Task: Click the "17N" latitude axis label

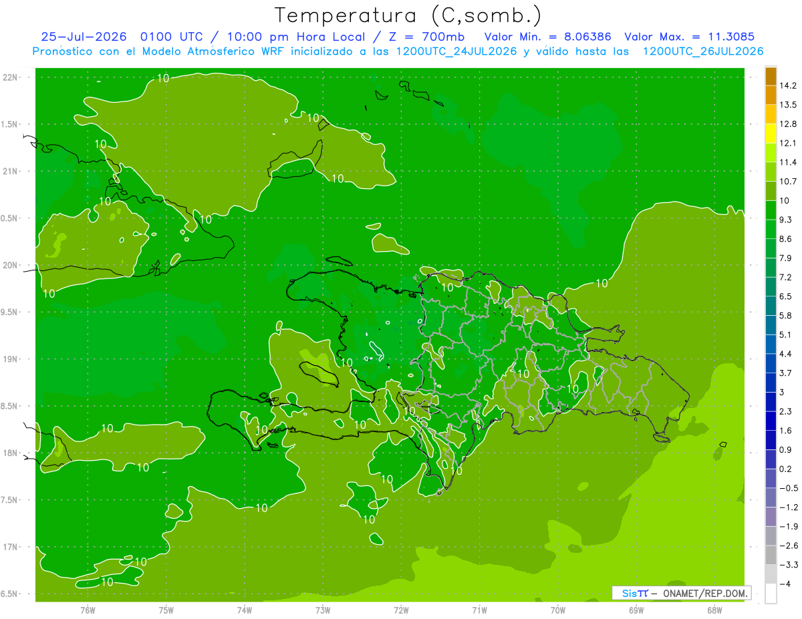Action: pos(11,548)
